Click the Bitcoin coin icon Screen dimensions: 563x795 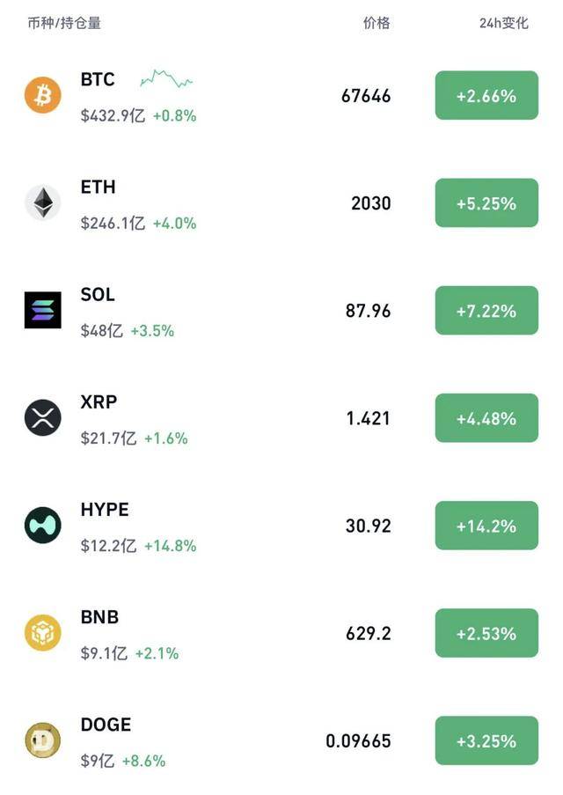42,95
